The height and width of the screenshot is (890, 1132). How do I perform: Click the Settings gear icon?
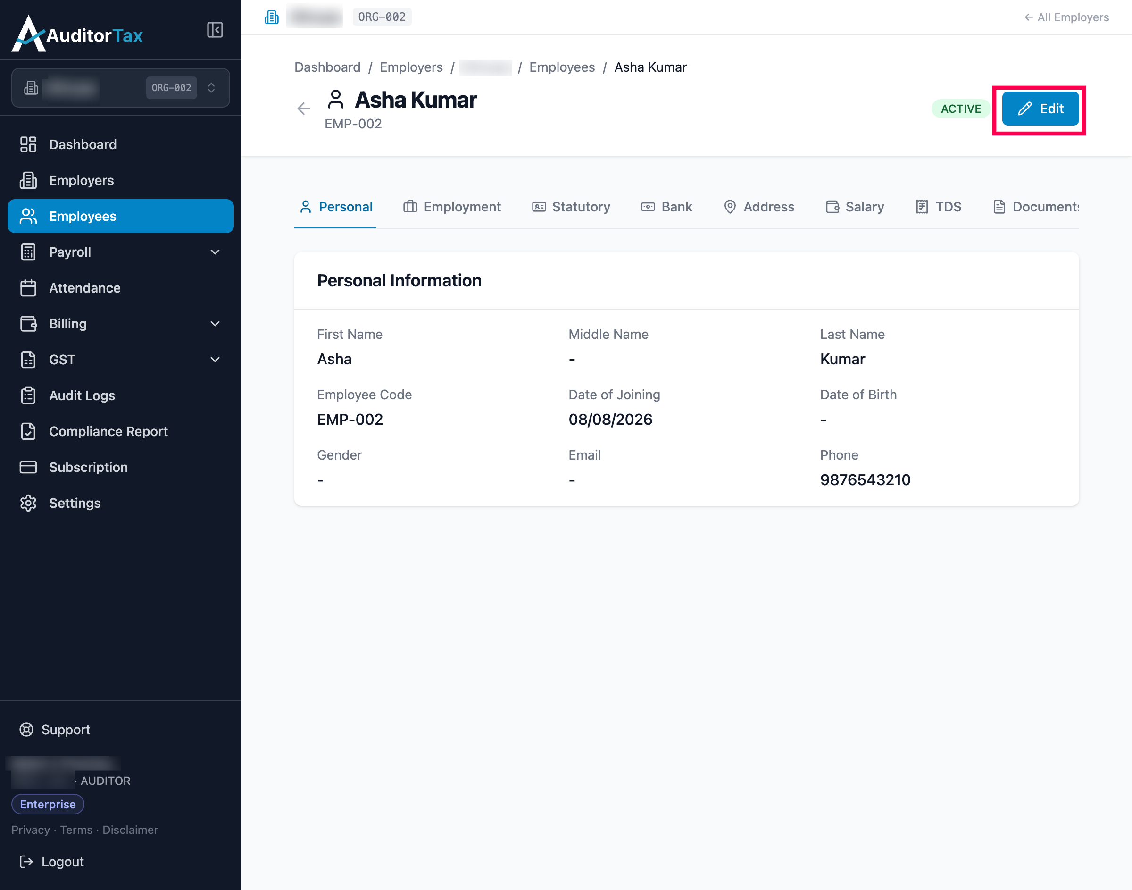tap(28, 504)
